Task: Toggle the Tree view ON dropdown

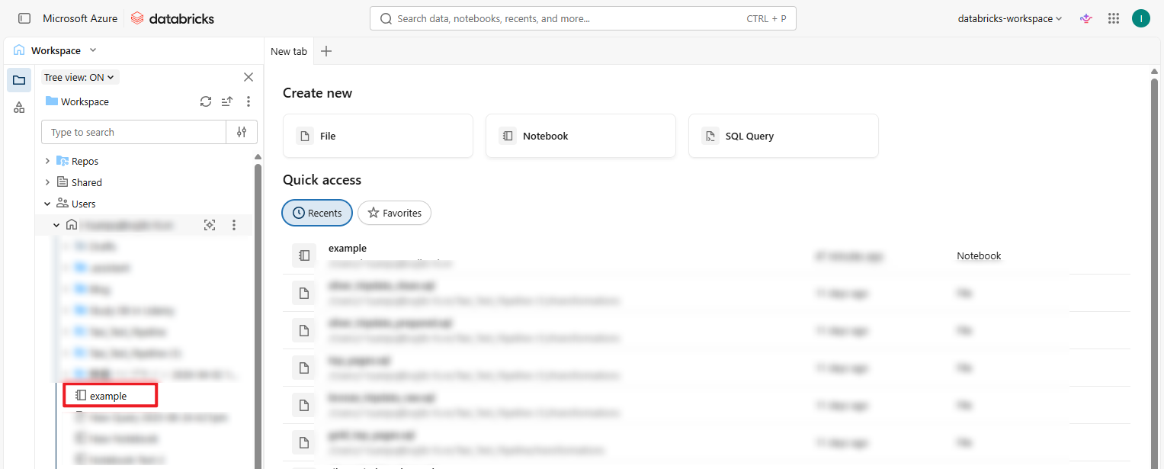Action: click(x=79, y=77)
